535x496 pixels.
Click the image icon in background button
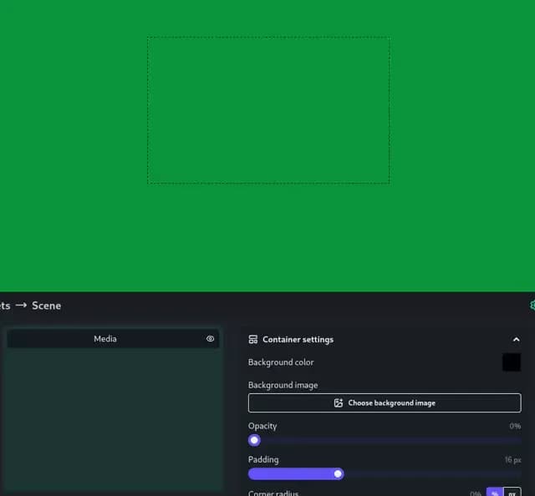pos(338,403)
